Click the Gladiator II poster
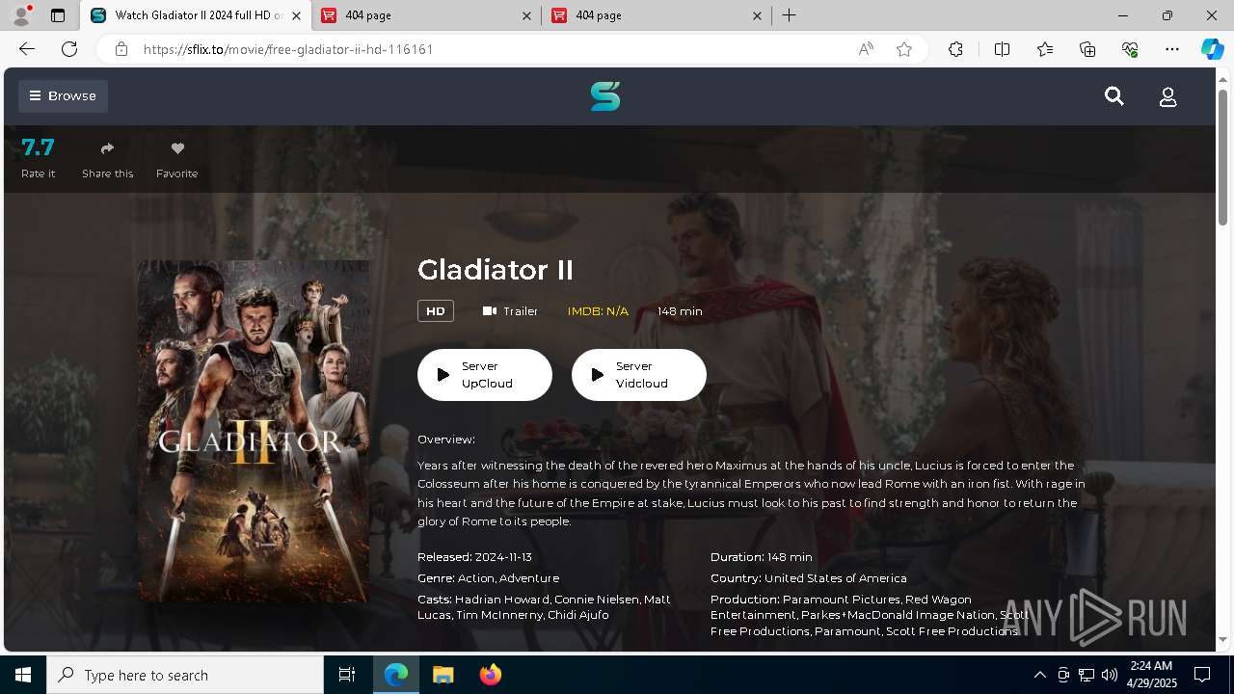The width and height of the screenshot is (1234, 694). [x=254, y=431]
